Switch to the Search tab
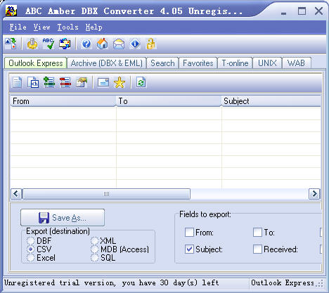Viewport: 329px width, 293px height. pos(162,63)
